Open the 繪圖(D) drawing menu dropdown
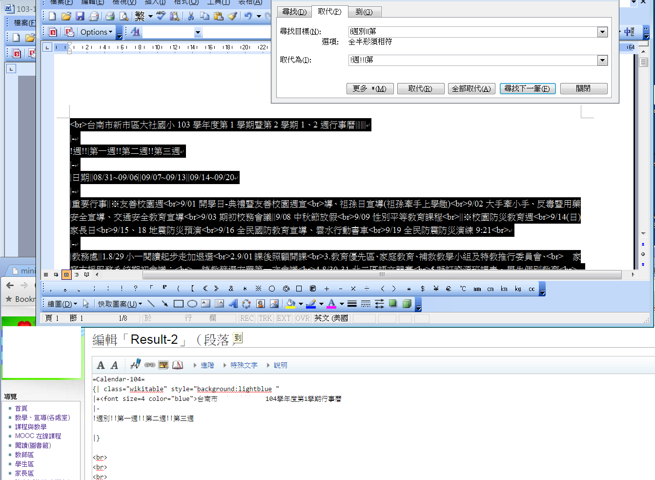Screen dimensions: 655x480 click(x=62, y=304)
